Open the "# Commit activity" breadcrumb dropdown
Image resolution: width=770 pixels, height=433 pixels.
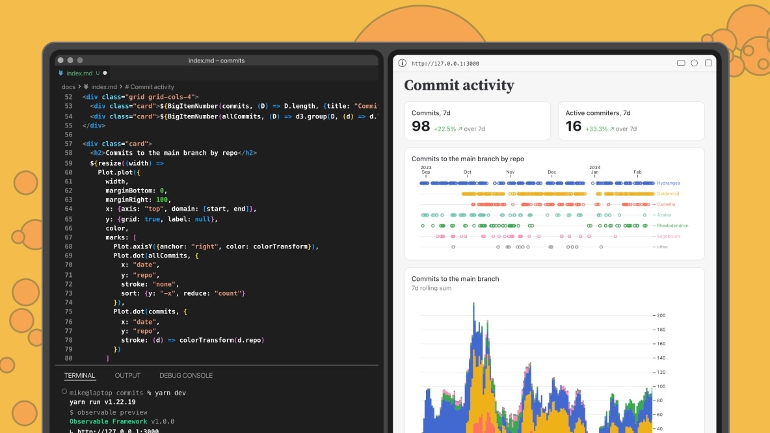pos(150,86)
